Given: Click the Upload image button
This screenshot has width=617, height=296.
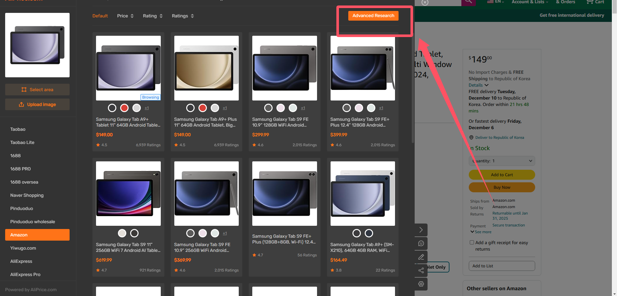Looking at the screenshot, I should (37, 104).
